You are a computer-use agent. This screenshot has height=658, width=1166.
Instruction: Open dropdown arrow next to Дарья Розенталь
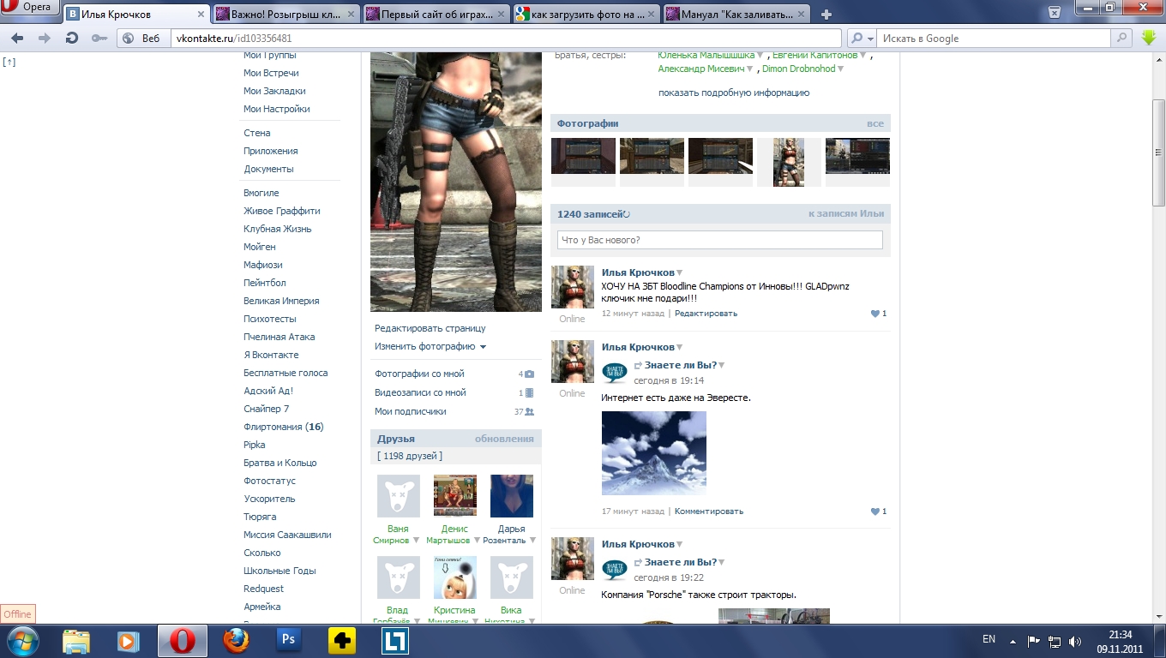532,541
